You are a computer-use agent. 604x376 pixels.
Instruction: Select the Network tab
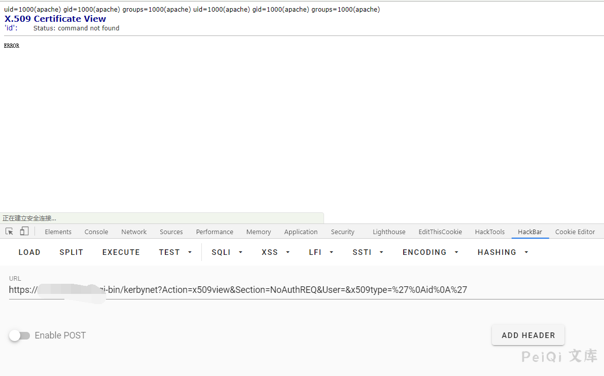(x=134, y=232)
